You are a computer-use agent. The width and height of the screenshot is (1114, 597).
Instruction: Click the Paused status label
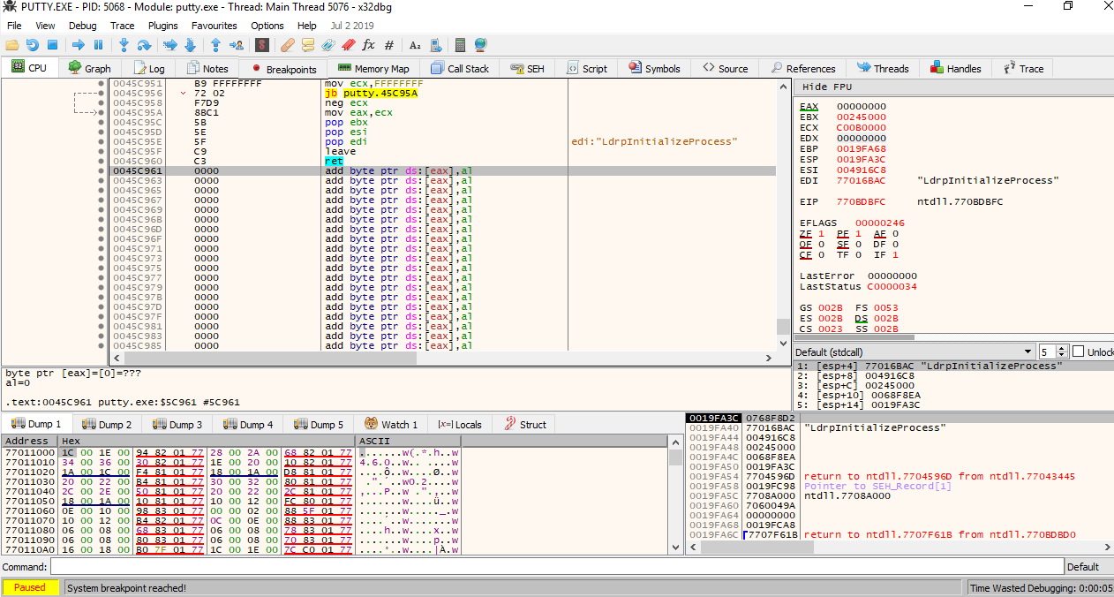tap(30, 587)
